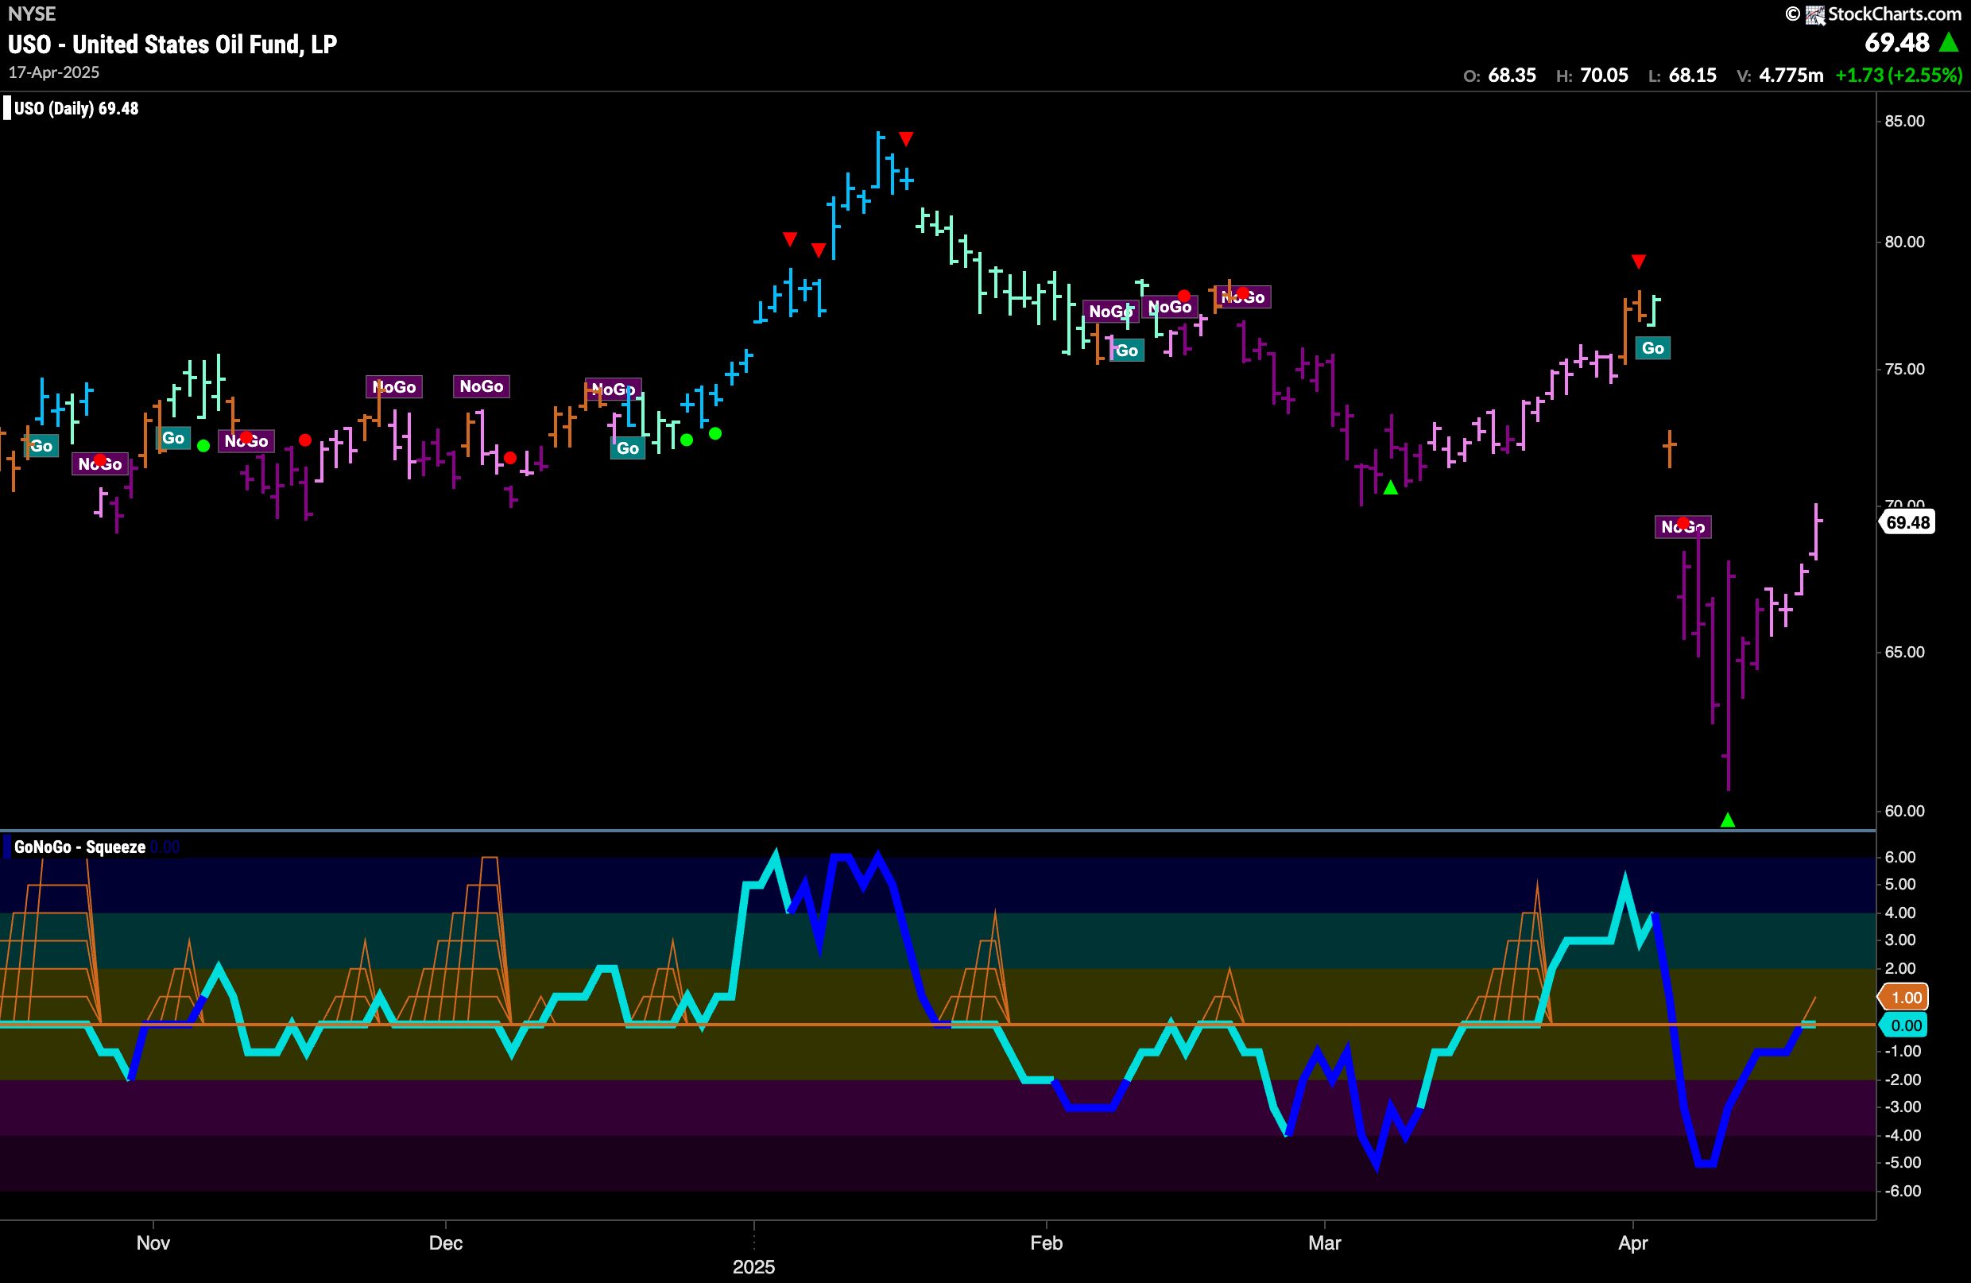Click the Mar label on the time axis

pos(1324,1243)
